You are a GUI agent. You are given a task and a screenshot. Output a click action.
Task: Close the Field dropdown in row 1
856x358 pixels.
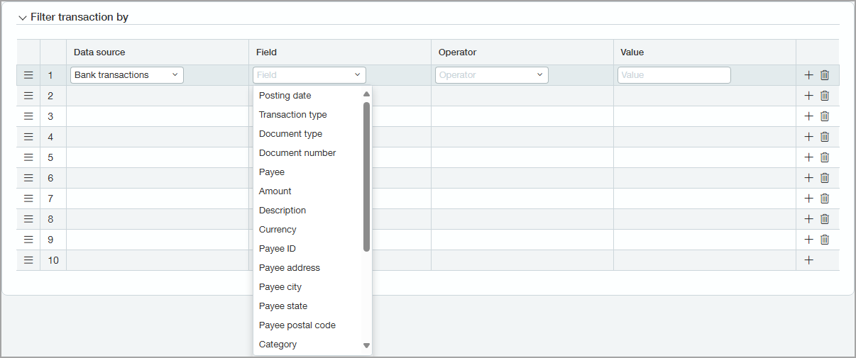[357, 75]
